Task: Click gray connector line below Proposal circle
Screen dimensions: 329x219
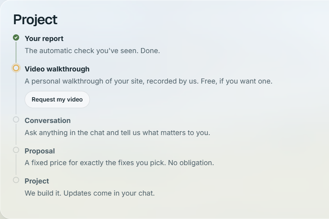Action: (16, 164)
